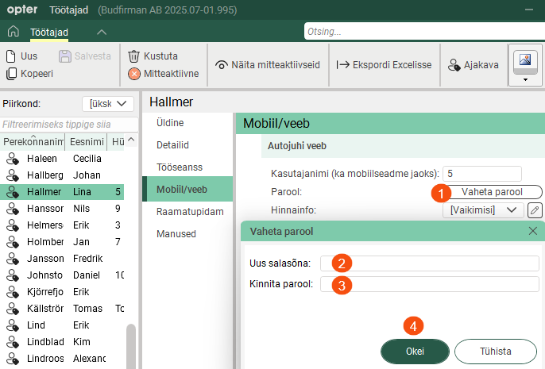Screen dimensions: 545x369
Task: Close the Vaheta parool dialog
Action: [x=533, y=231]
